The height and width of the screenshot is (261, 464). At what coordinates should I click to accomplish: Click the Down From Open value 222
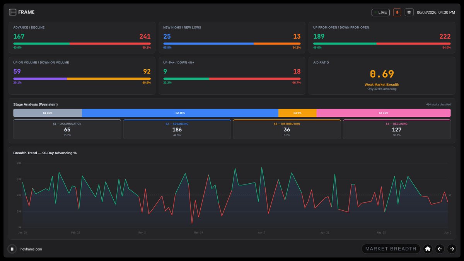tap(445, 36)
